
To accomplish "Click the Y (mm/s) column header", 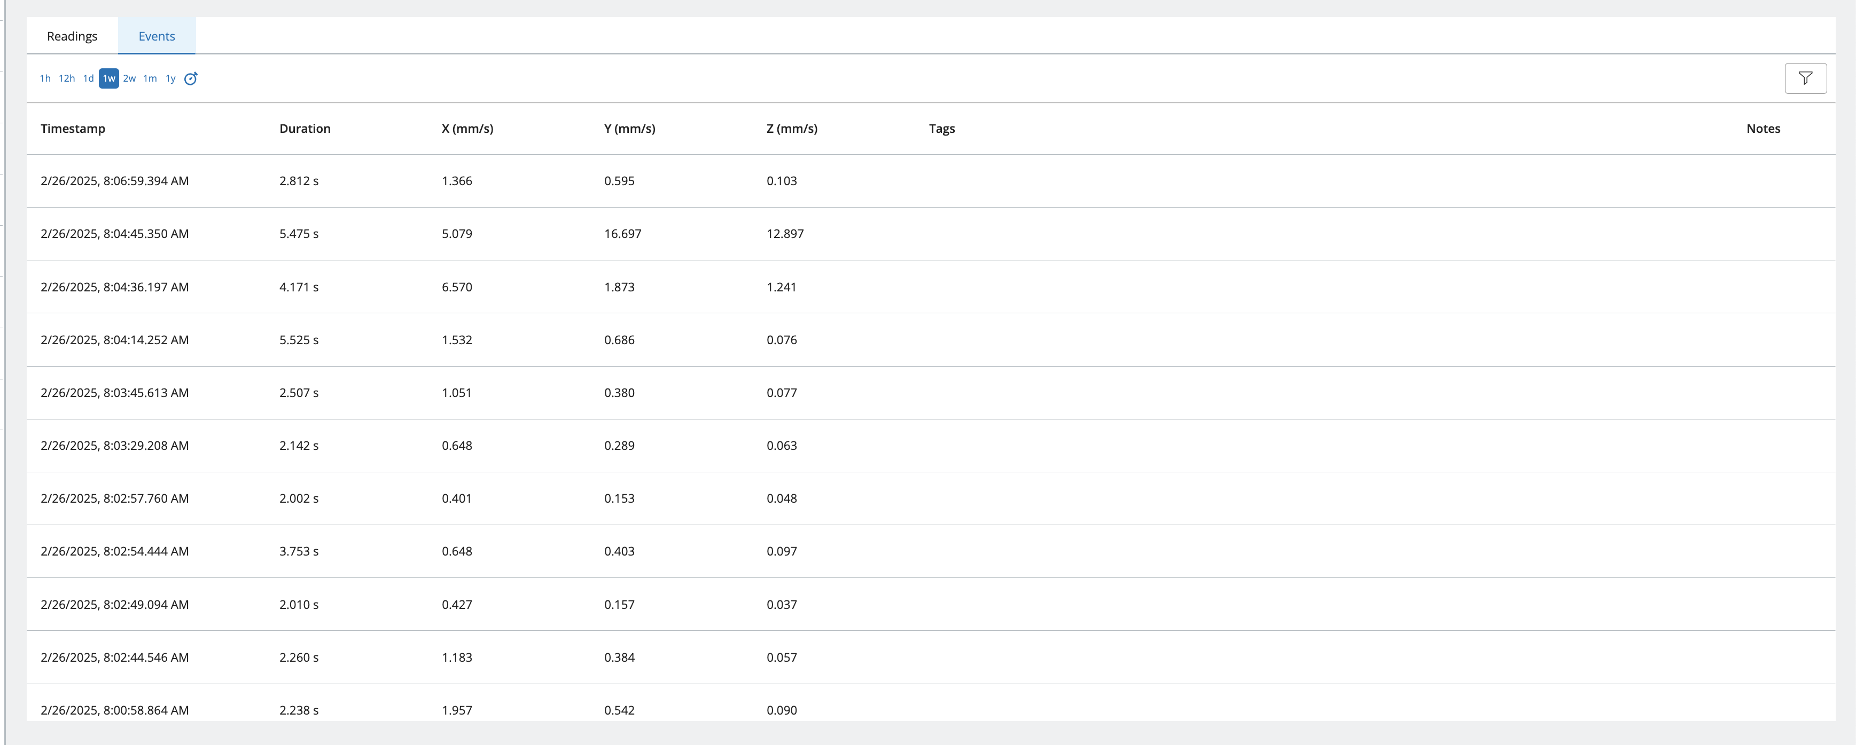I will click(630, 129).
